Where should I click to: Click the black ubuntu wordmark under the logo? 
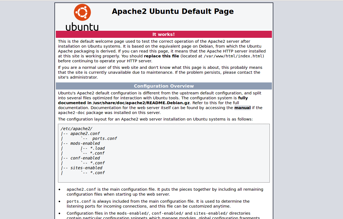pos(82,27)
